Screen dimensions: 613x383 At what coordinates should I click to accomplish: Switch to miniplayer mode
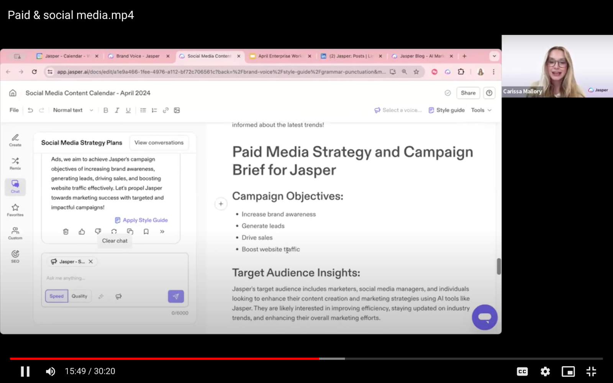(x=568, y=371)
